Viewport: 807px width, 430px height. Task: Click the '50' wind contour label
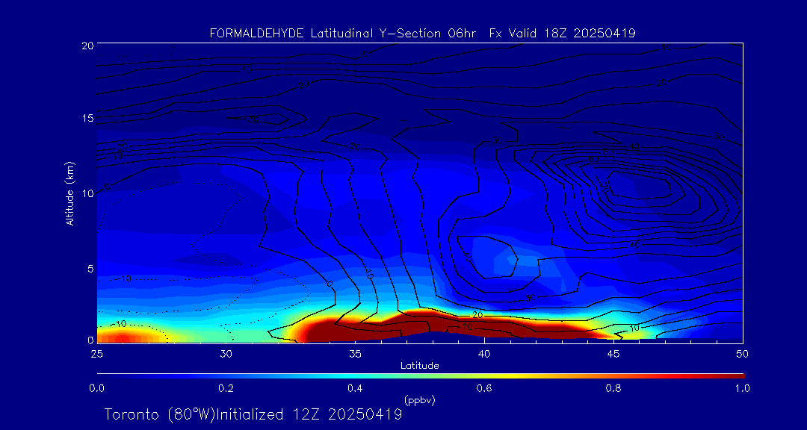click(x=609, y=152)
